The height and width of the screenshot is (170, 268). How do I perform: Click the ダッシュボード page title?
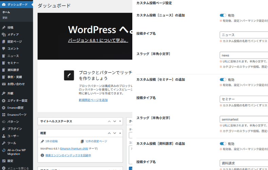(54, 6)
